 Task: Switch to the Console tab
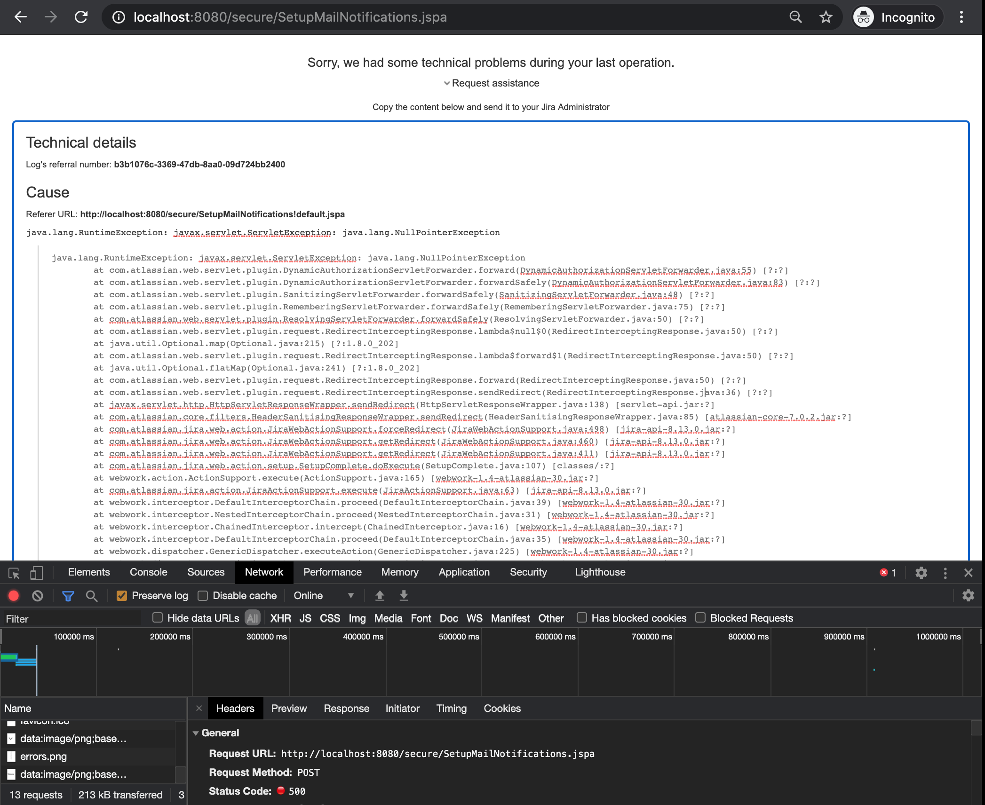148,572
